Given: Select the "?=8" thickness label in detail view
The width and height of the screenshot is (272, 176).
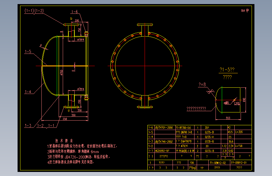Looking at the screenshot, I should click(202, 84).
